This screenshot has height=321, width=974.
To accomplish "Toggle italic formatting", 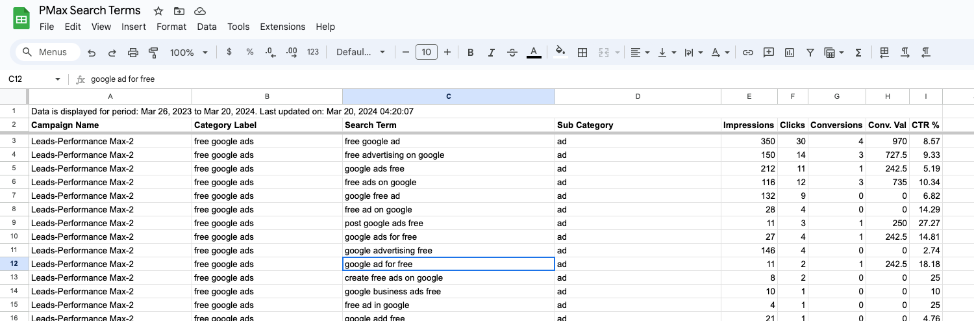I will [492, 53].
